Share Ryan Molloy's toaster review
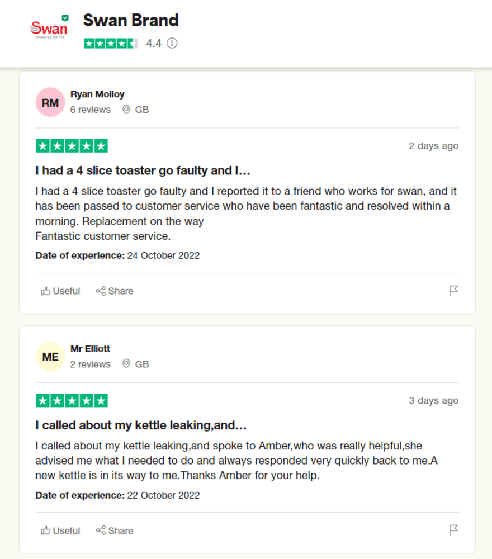 (x=115, y=291)
